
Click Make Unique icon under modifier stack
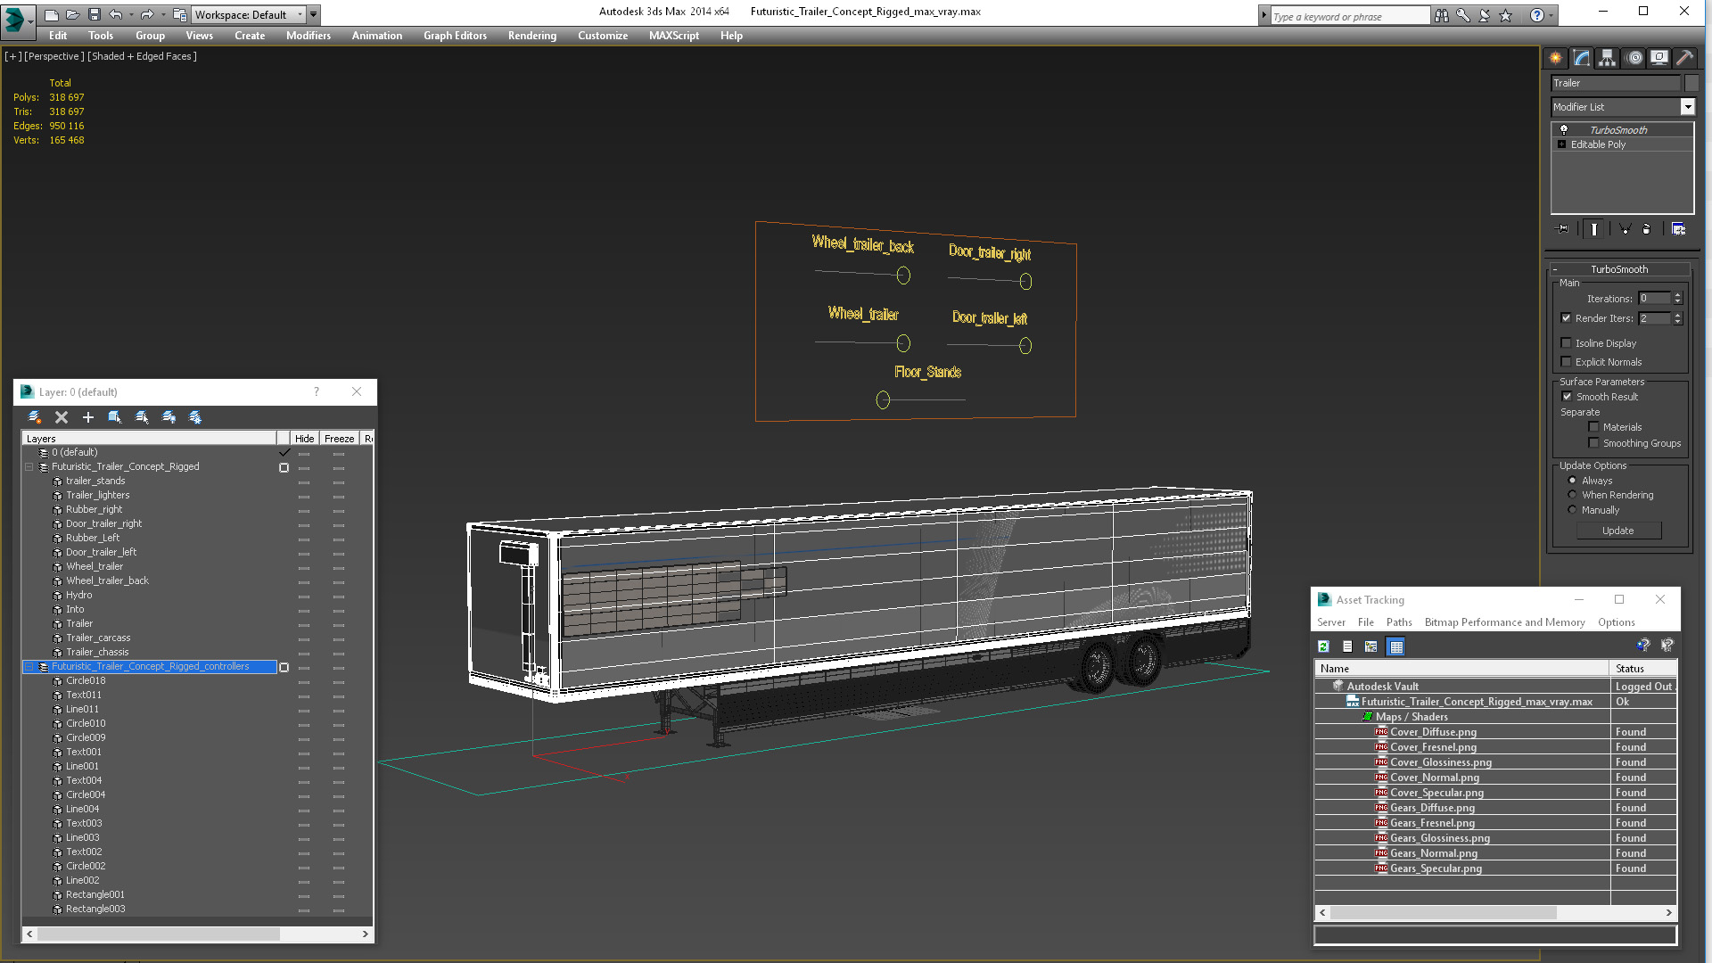click(1625, 229)
